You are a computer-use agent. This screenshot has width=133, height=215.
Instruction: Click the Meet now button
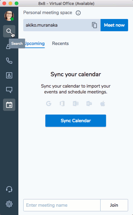pos(114,25)
